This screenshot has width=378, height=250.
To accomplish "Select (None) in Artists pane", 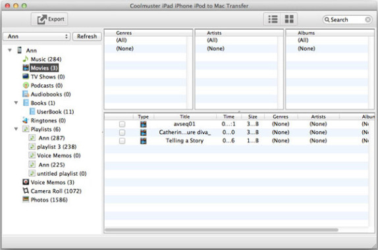I will pyautogui.click(x=215, y=49).
